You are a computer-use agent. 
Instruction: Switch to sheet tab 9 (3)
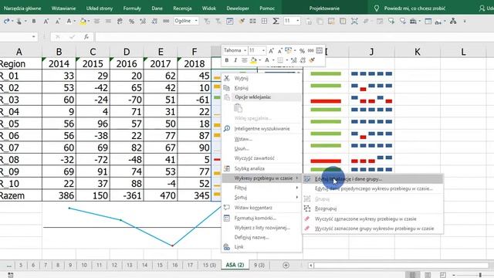click(259, 265)
